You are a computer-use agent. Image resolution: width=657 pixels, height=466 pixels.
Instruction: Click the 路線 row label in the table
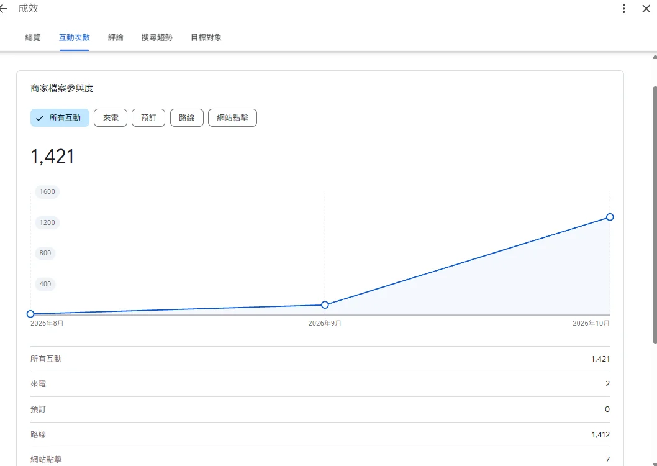(38, 434)
